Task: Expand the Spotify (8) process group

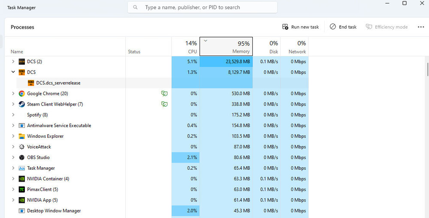Action: pos(13,115)
